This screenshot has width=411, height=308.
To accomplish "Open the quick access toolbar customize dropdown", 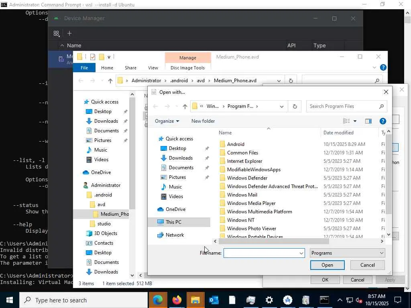I will pyautogui.click(x=109, y=57).
